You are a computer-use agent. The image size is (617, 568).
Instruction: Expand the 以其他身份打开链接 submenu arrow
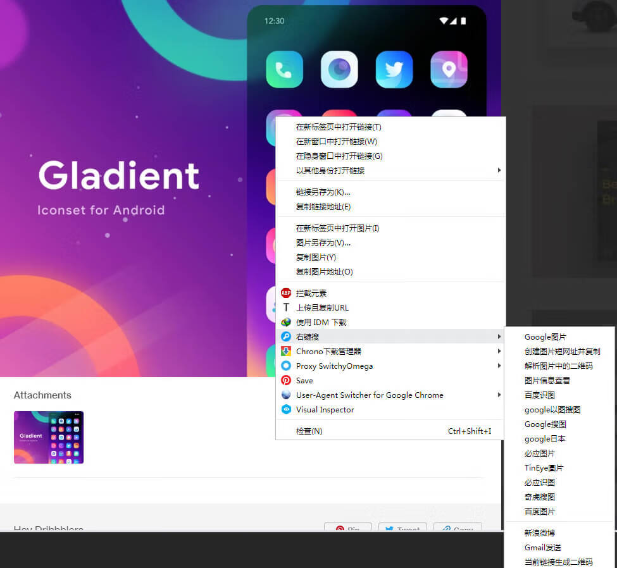pyautogui.click(x=499, y=170)
